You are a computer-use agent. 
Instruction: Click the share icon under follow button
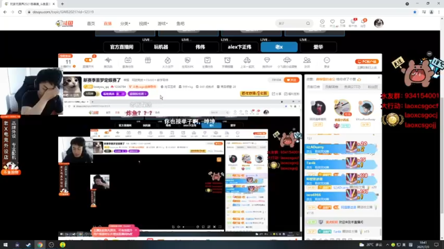tap(277, 94)
